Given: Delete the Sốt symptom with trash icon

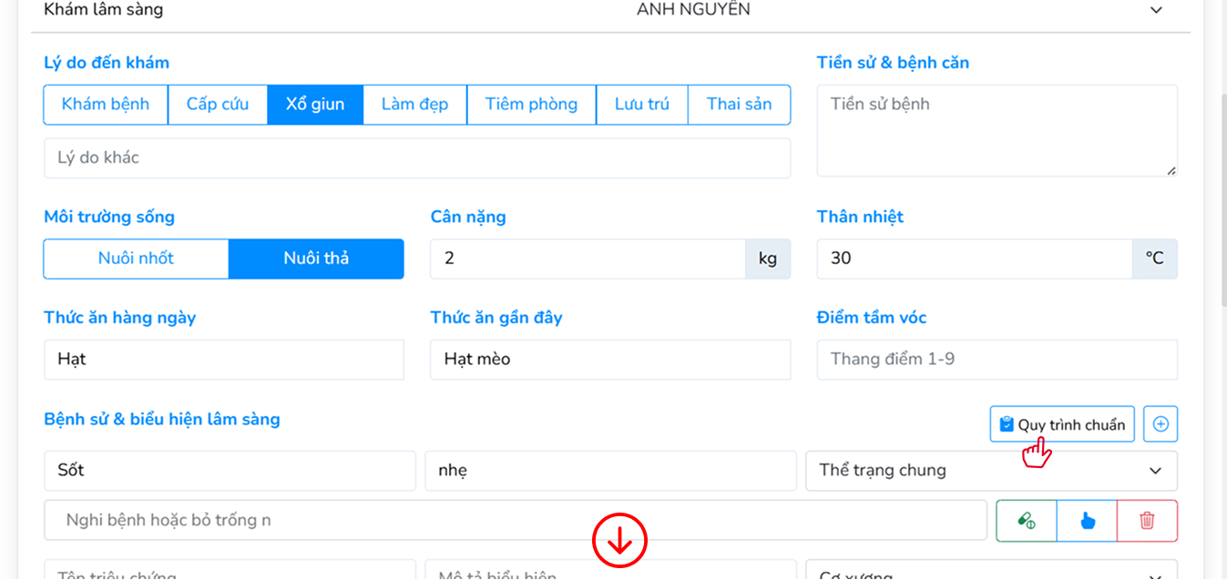Looking at the screenshot, I should [x=1146, y=520].
